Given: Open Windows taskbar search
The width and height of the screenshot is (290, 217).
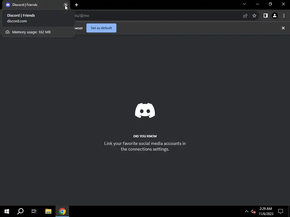Looking at the screenshot, I should (20, 211).
